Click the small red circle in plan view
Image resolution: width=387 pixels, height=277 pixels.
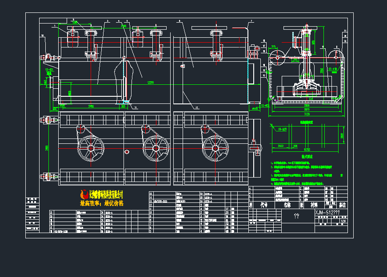(x=127, y=152)
